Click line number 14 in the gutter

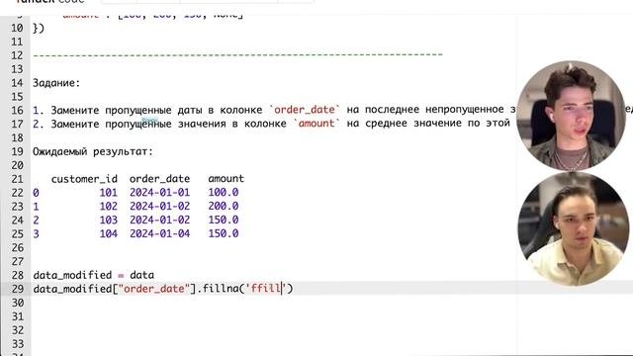pyautogui.click(x=17, y=83)
